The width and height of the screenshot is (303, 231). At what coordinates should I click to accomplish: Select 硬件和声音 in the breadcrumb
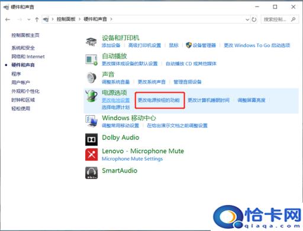point(95,19)
